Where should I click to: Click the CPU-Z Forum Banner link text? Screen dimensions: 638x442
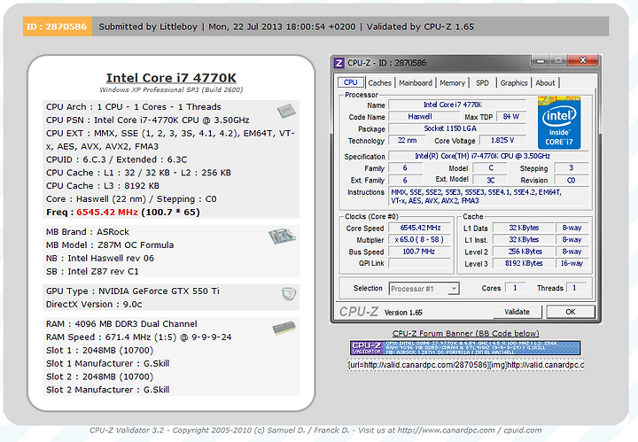point(465,333)
